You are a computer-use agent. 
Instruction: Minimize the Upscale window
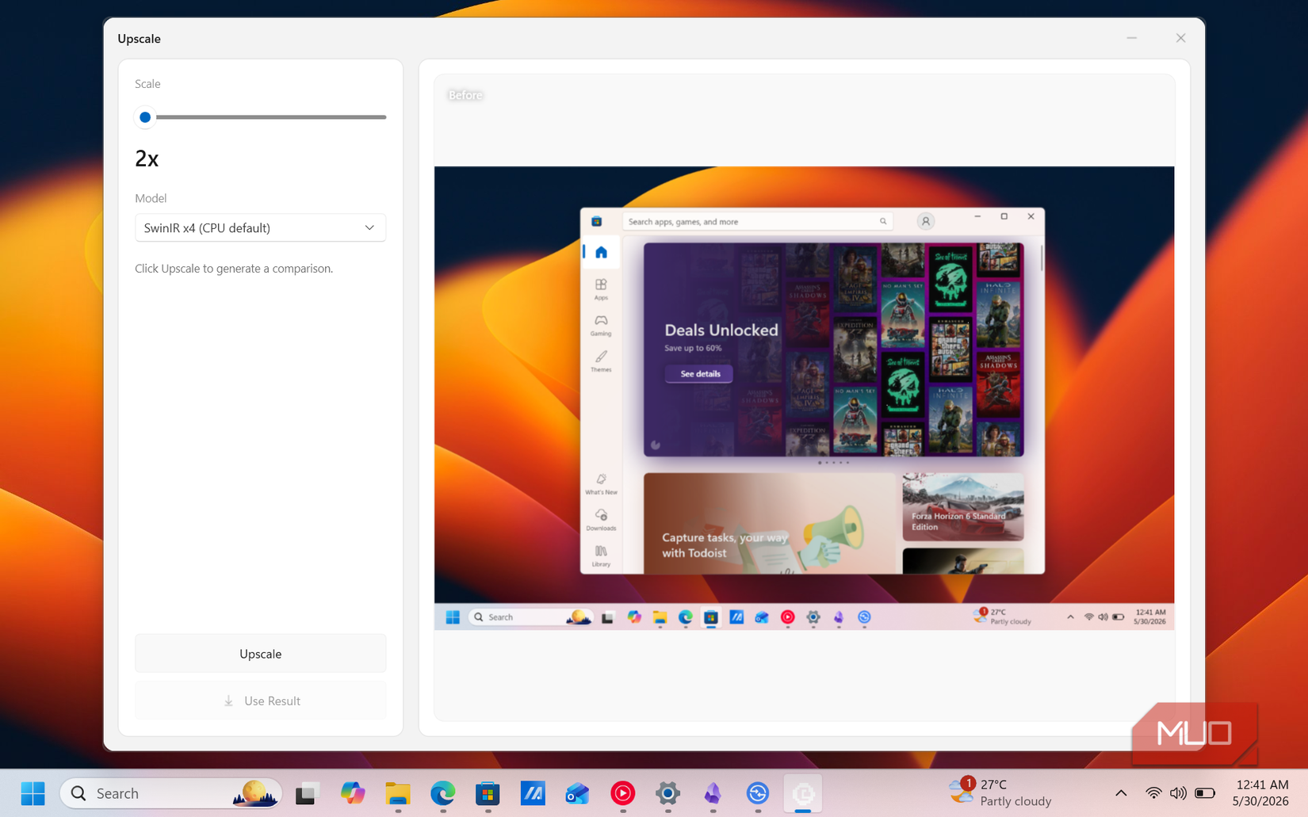(1131, 38)
